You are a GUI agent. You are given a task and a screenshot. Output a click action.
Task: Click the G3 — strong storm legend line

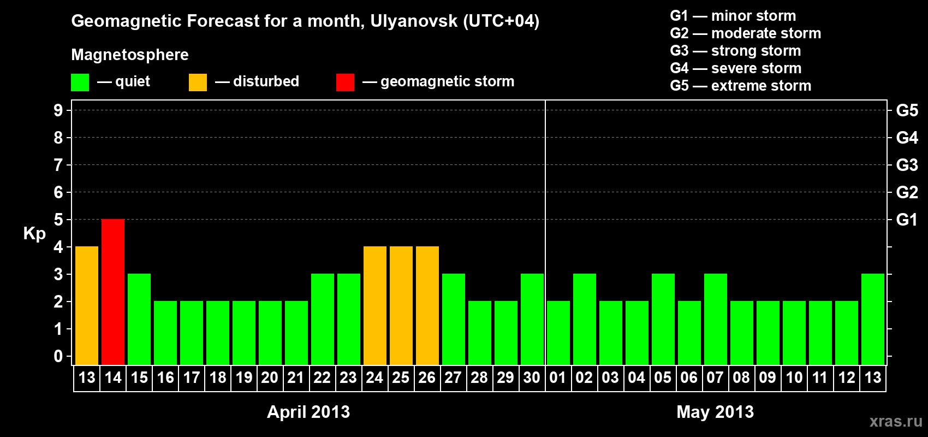pos(735,51)
